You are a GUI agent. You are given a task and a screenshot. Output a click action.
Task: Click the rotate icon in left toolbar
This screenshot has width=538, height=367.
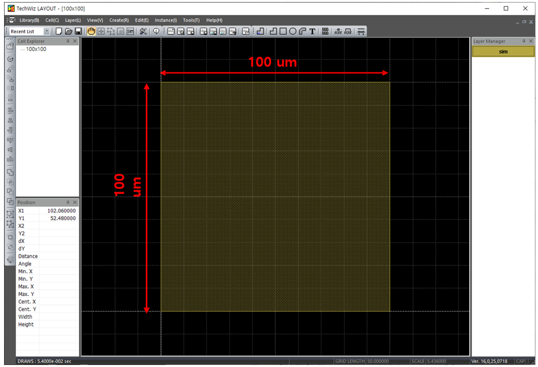point(10,59)
